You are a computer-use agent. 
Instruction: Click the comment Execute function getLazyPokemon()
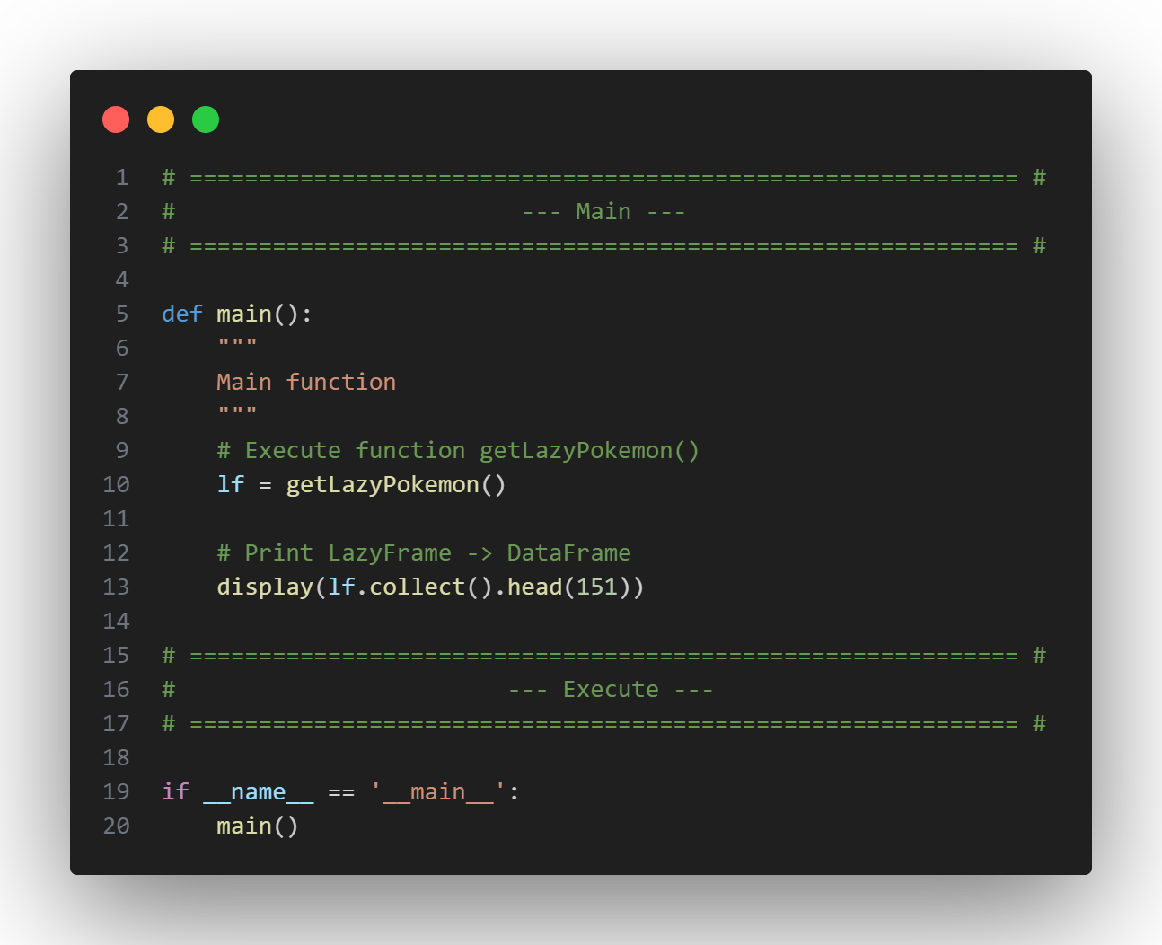click(458, 450)
